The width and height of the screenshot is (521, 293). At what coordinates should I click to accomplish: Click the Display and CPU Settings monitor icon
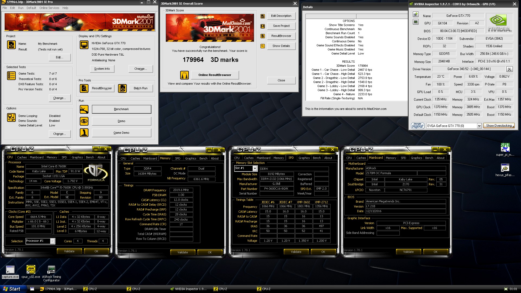click(84, 45)
